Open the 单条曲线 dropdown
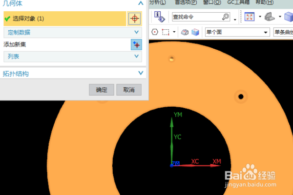 pos(283,32)
